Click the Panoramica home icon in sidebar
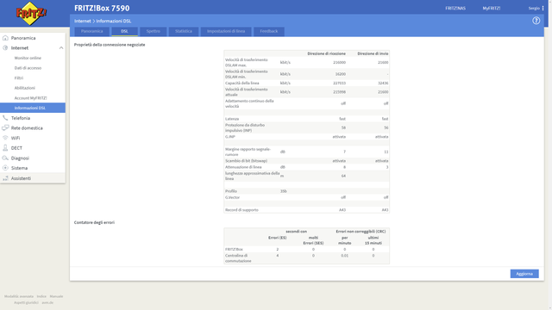The image size is (552, 310). click(5, 38)
